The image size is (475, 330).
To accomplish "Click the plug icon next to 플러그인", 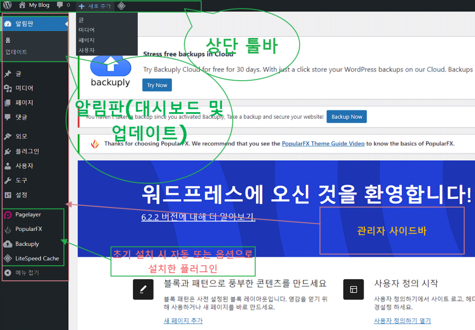I will (x=8, y=151).
